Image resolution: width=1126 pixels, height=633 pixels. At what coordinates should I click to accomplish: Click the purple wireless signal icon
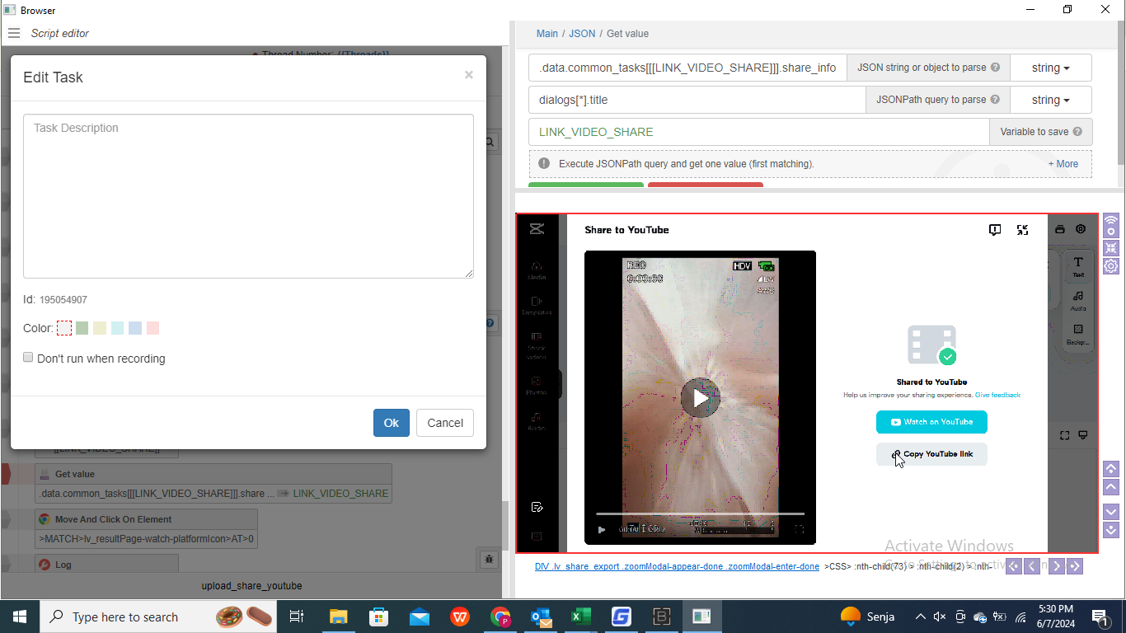pyautogui.click(x=1111, y=225)
